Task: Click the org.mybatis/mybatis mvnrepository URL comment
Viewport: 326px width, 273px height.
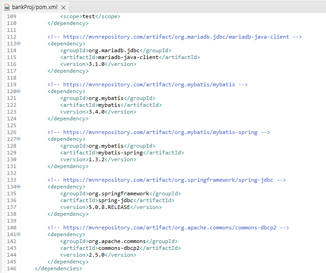Action: (149, 84)
